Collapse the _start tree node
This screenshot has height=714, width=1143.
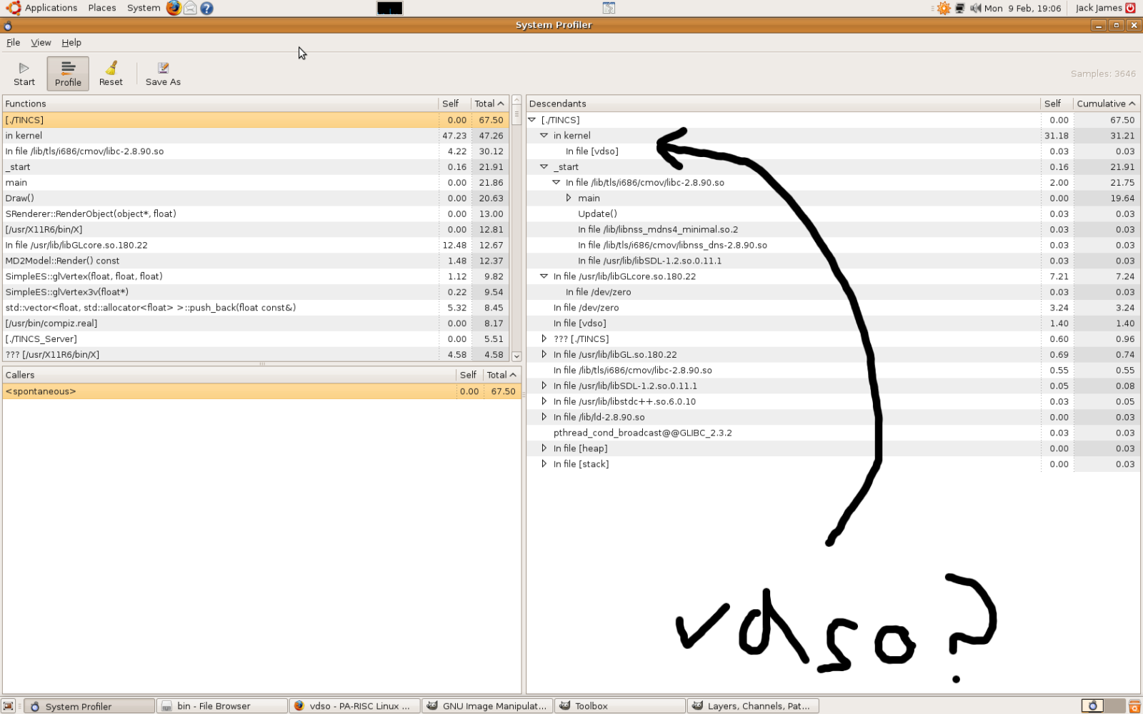[x=544, y=166]
